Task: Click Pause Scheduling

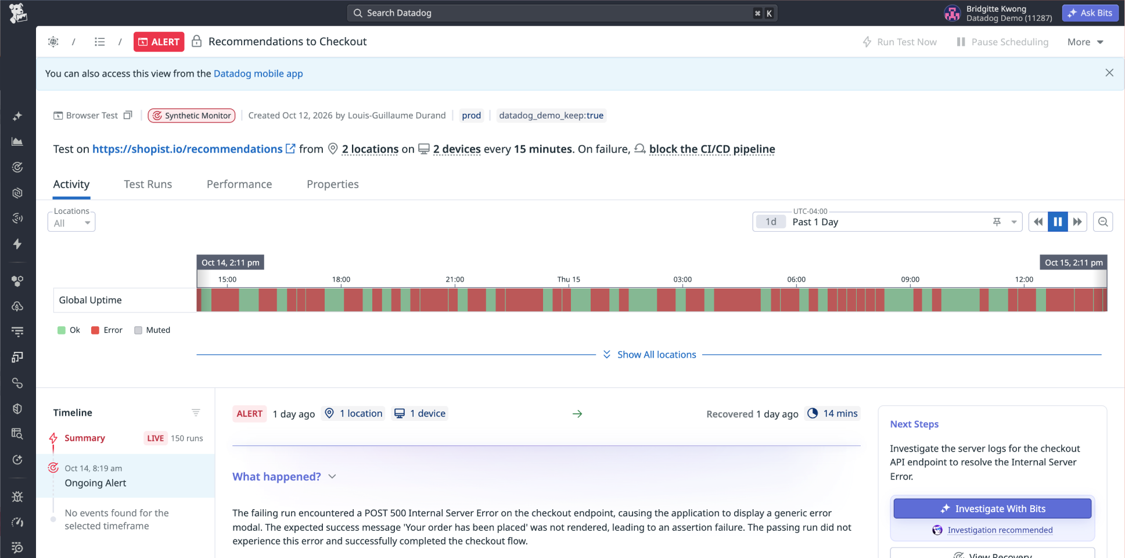Action: (x=1002, y=42)
